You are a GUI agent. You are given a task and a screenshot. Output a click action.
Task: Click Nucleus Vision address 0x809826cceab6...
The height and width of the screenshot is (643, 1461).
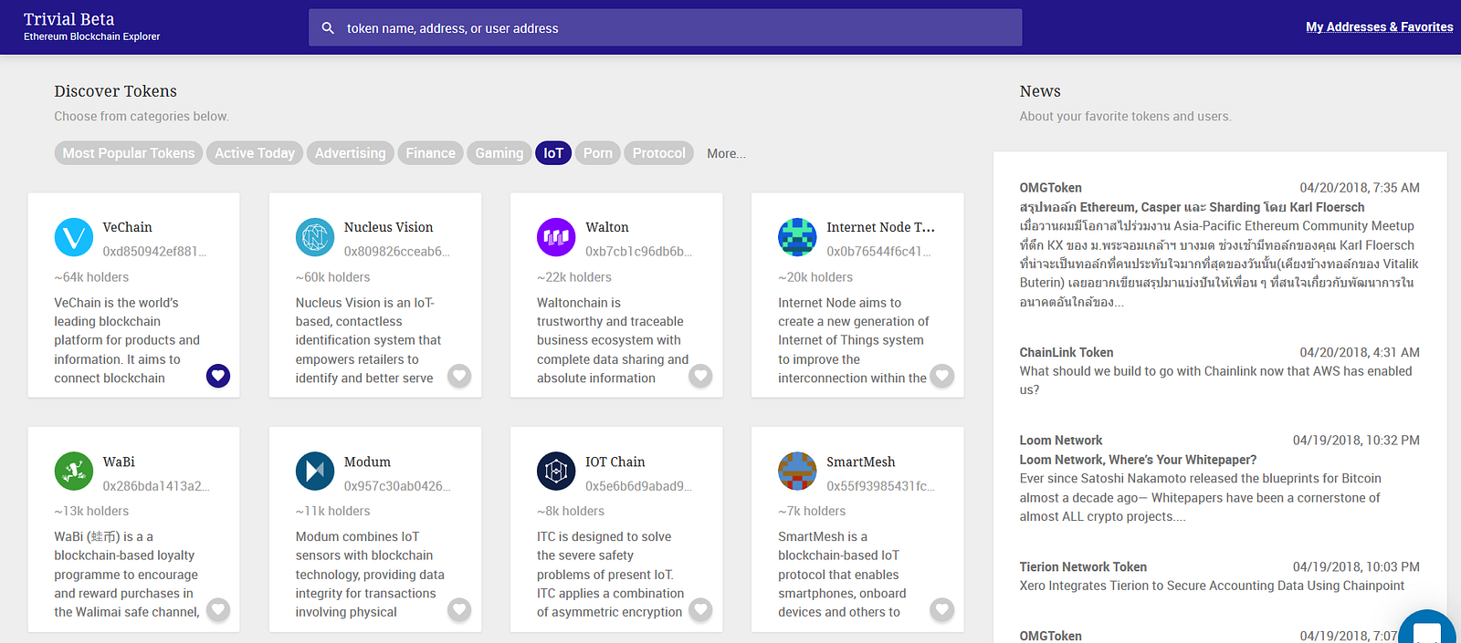(x=397, y=252)
